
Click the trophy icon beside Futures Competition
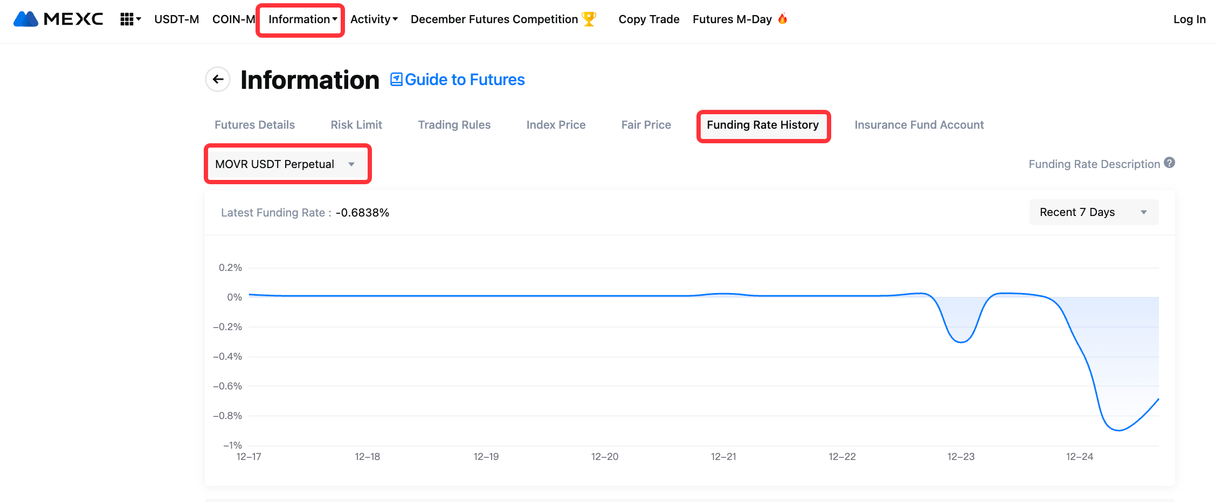589,19
